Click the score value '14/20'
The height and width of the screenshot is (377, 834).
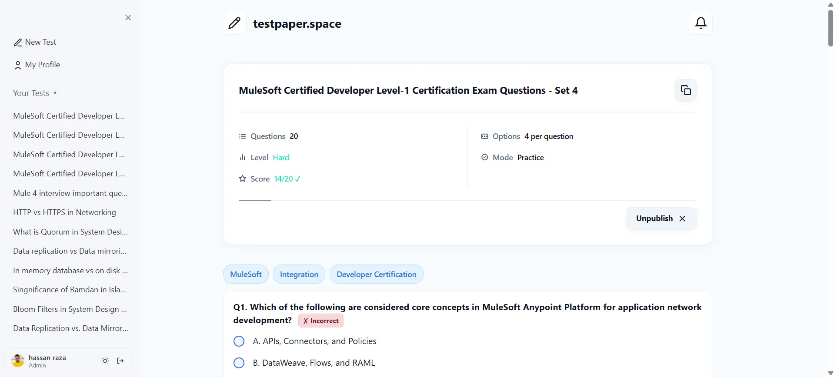284,179
